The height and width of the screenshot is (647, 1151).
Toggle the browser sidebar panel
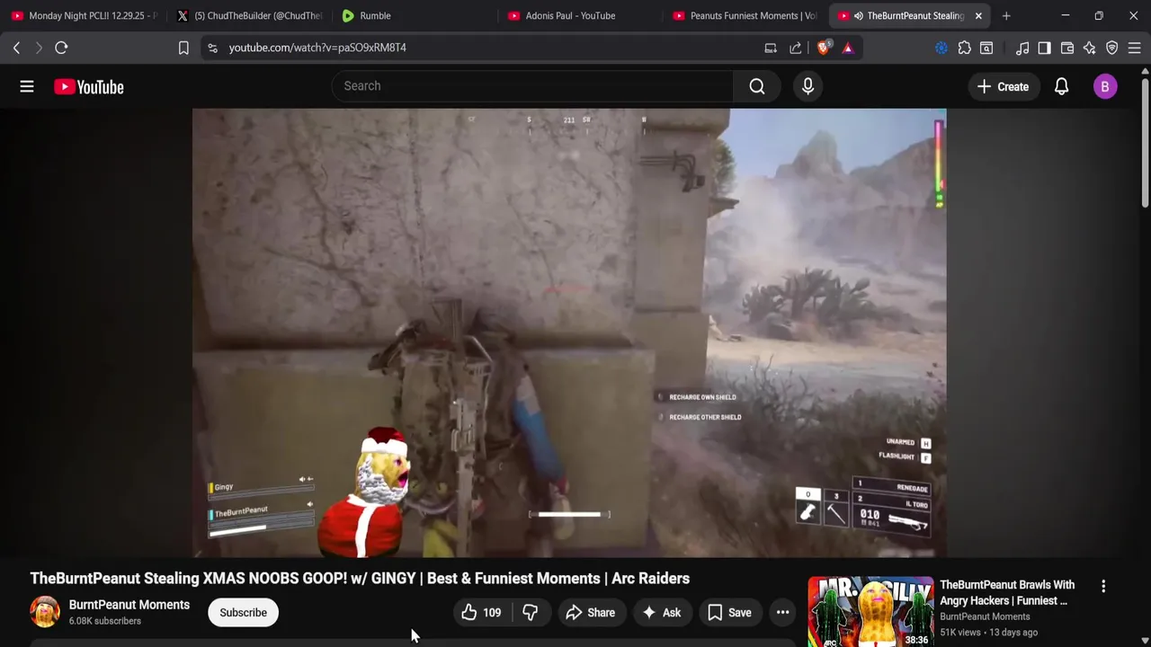1044,48
